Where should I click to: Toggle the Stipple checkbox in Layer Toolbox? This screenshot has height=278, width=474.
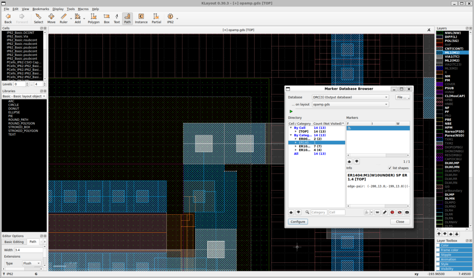click(x=438, y=255)
